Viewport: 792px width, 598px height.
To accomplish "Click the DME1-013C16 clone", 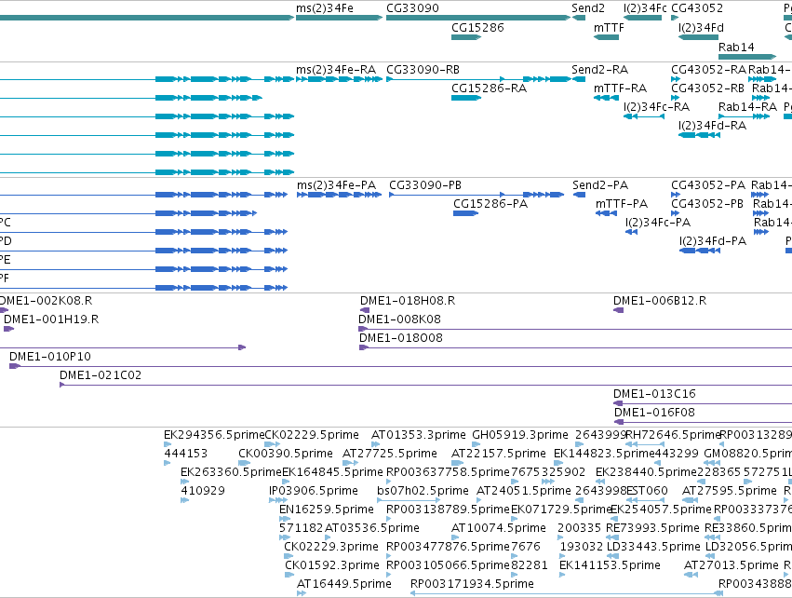I will (x=703, y=403).
